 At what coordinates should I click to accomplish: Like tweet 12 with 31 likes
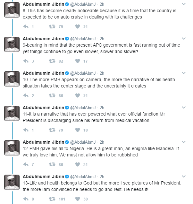[78, 165]
